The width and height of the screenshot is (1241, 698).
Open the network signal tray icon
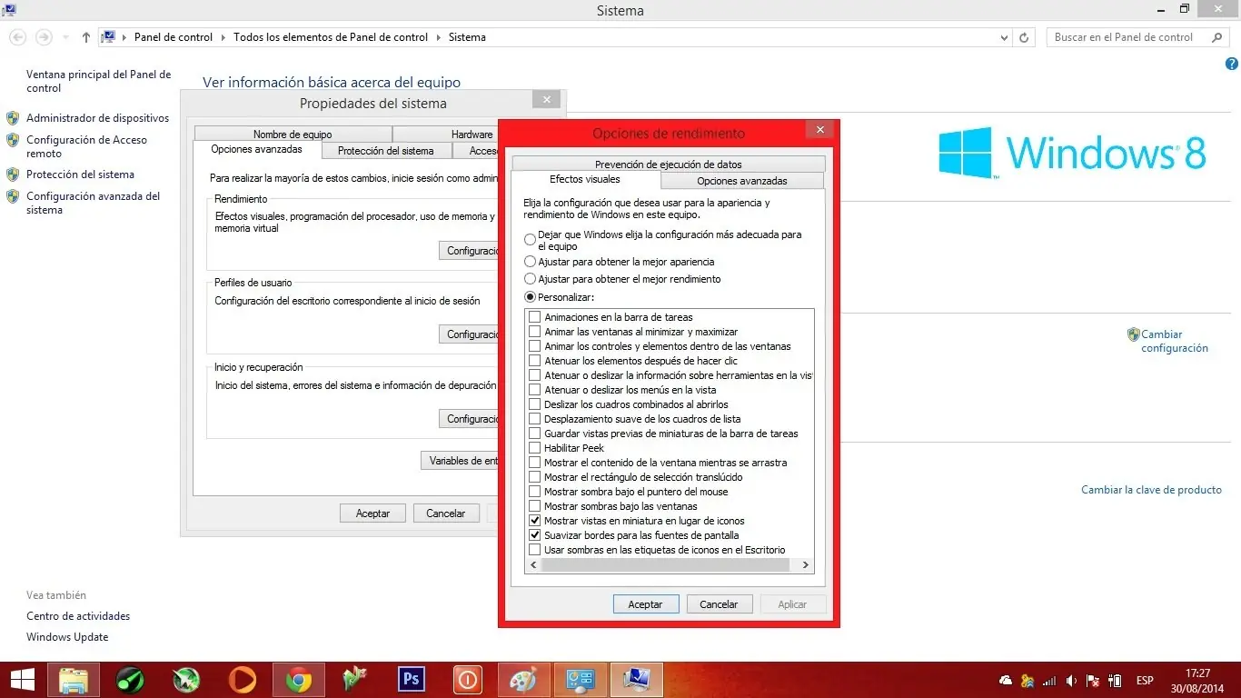[x=1049, y=681]
